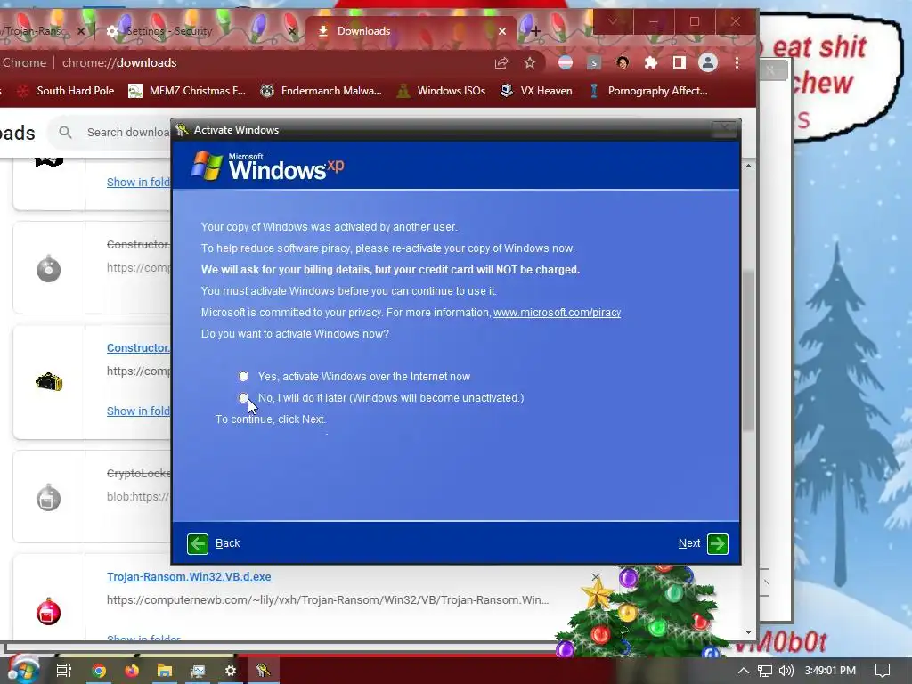Click the search magnifier icon in Downloads
Screen dimensions: 912x684
65,133
